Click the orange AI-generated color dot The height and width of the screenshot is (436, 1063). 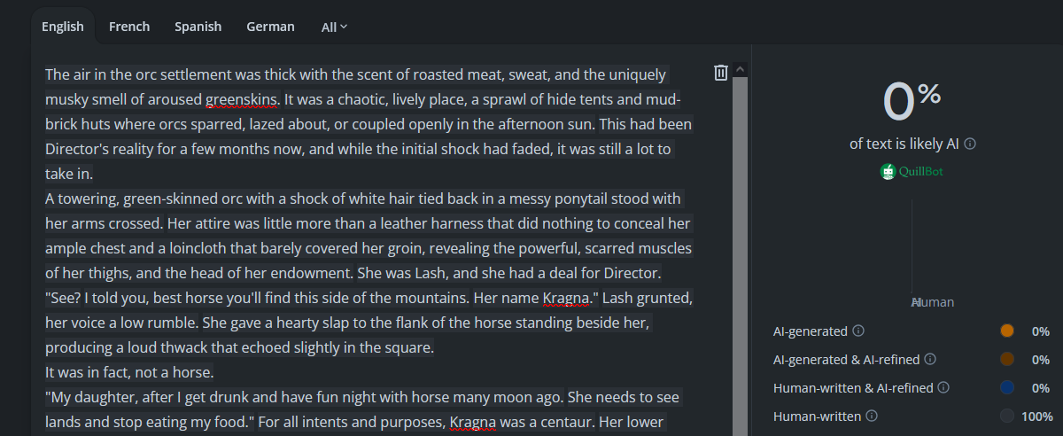(1006, 331)
